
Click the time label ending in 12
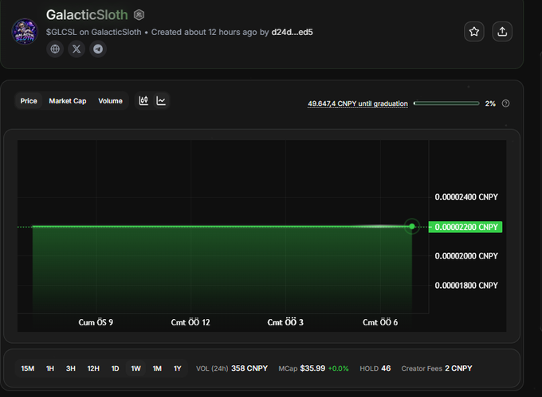[x=190, y=322]
